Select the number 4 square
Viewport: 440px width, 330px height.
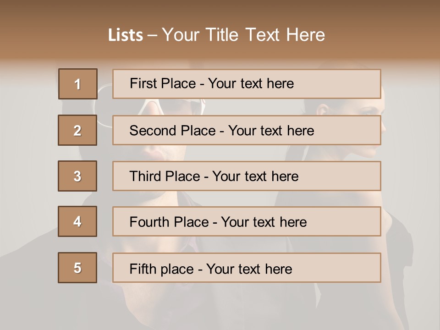pyautogui.click(x=77, y=221)
